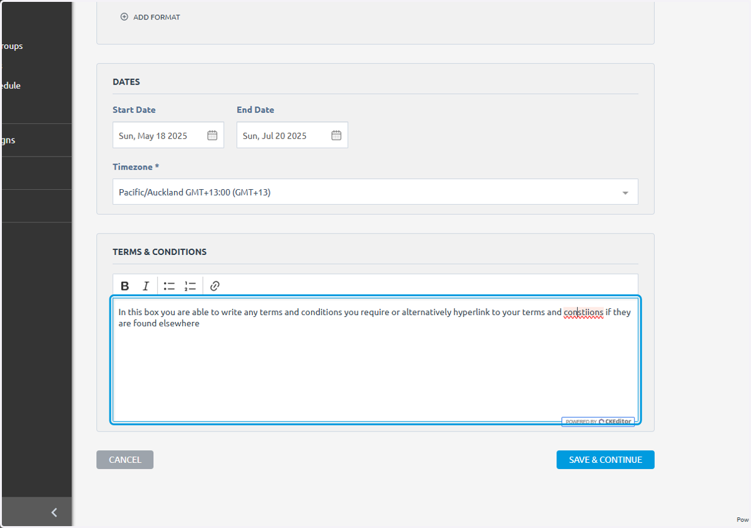The image size is (751, 528).
Task: Insert a bulleted list
Action: 169,286
